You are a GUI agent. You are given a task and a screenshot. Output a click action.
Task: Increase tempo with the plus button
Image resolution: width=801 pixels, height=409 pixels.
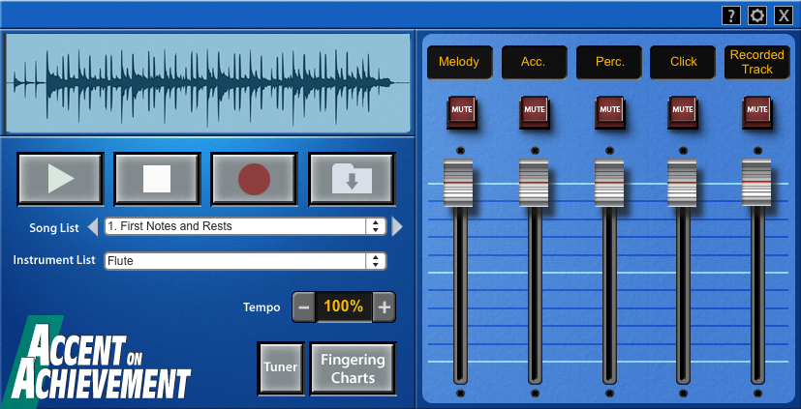384,307
